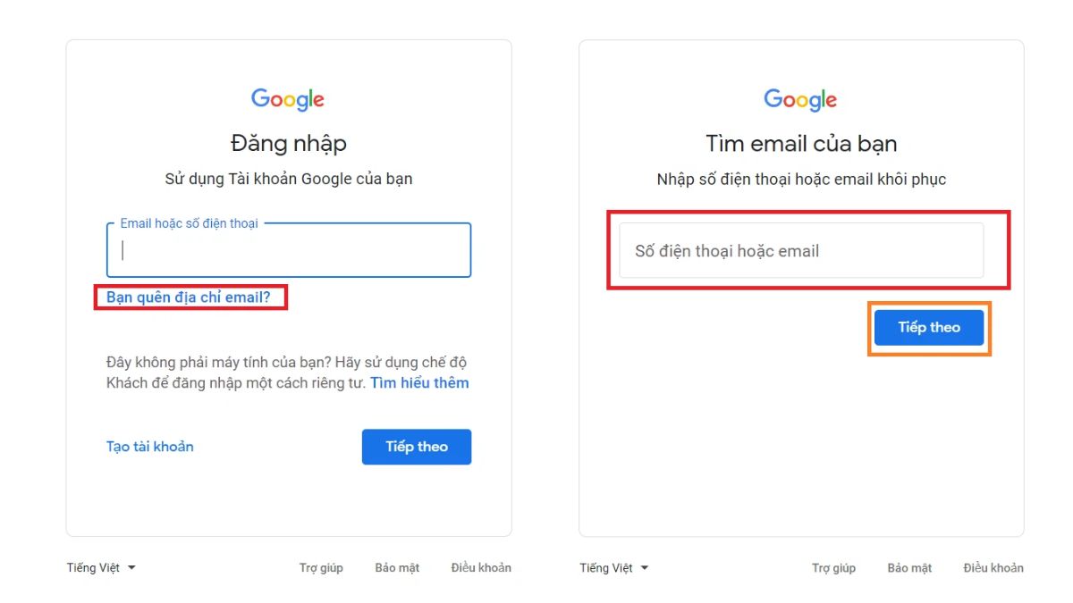Viewport: 1073px width, 603px height.
Task: Click the Sử dụng Tài khoản Google của bạn text
Action: click(288, 179)
